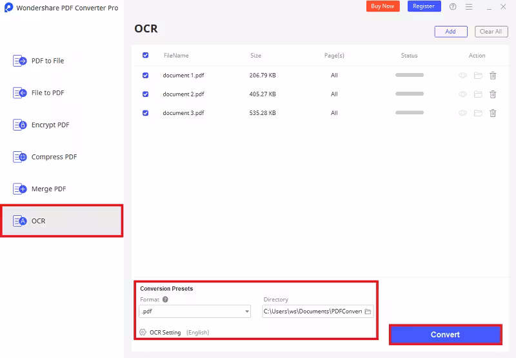Click the PDF to File sidebar icon
Image resolution: width=516 pixels, height=358 pixels.
coord(19,61)
